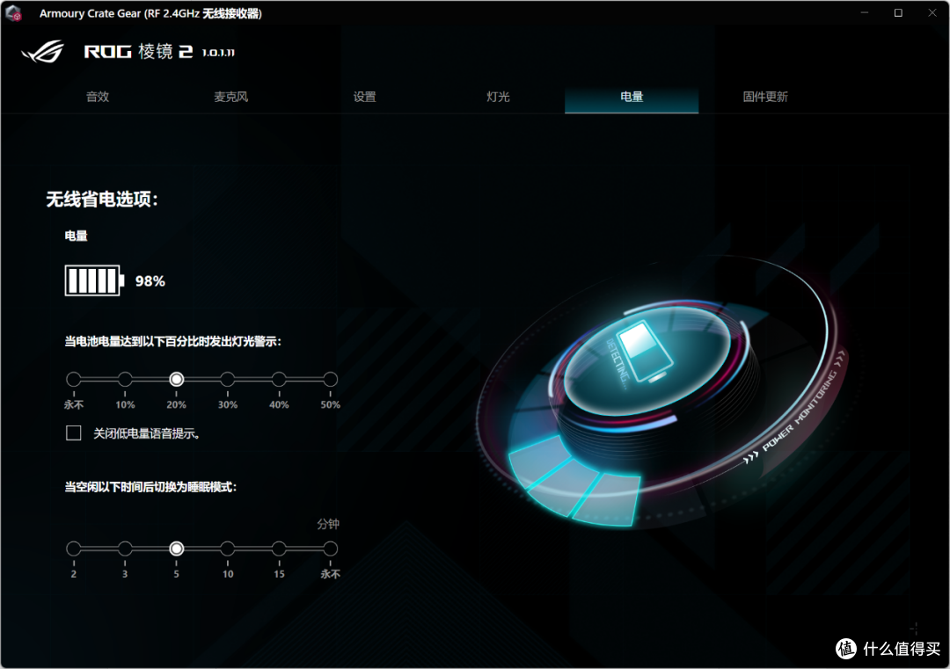
Task: Open the 固件更新 tab
Action: (x=765, y=97)
